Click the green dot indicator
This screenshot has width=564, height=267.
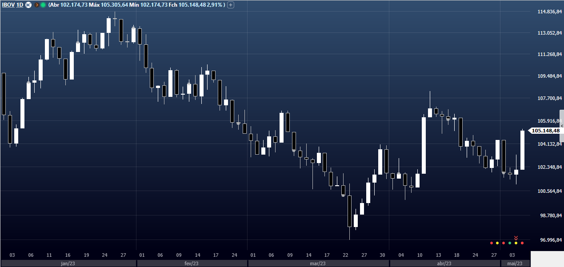click(510, 243)
